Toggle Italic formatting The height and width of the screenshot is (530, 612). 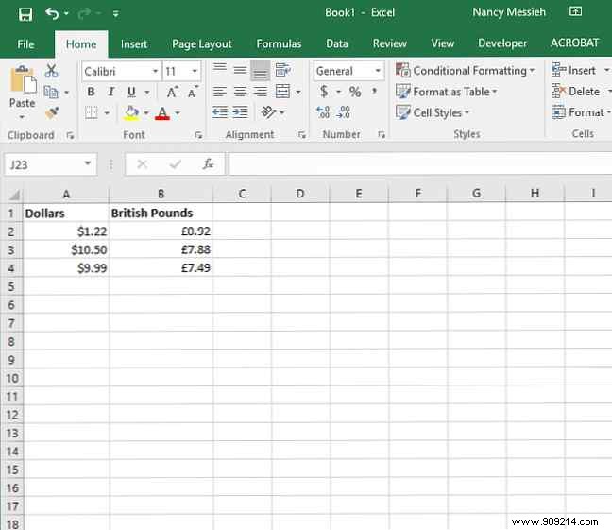point(111,93)
